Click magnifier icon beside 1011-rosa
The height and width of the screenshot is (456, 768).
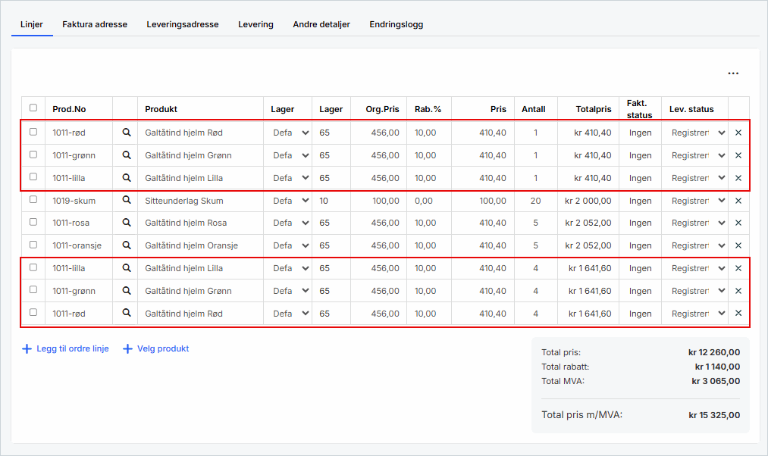(127, 223)
